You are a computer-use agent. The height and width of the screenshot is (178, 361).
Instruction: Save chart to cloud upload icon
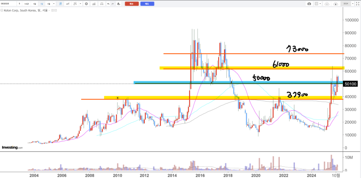336,4
